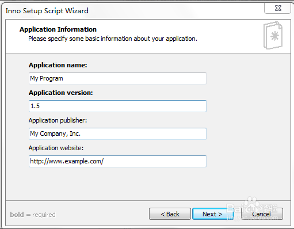The image size is (294, 229).
Task: Click the 'Application Information' heading
Action: point(58,29)
